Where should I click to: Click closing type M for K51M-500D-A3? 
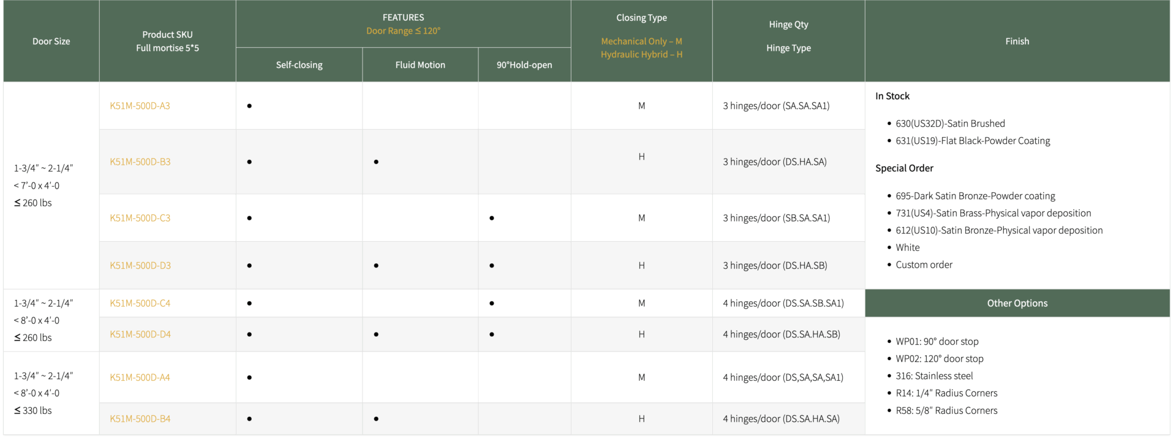[641, 106]
